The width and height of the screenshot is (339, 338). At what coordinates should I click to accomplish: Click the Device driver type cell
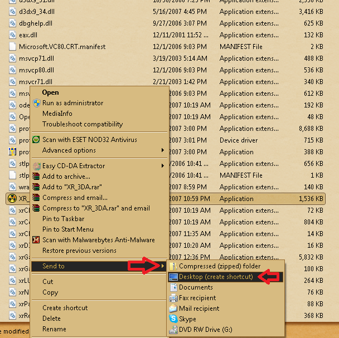239,140
